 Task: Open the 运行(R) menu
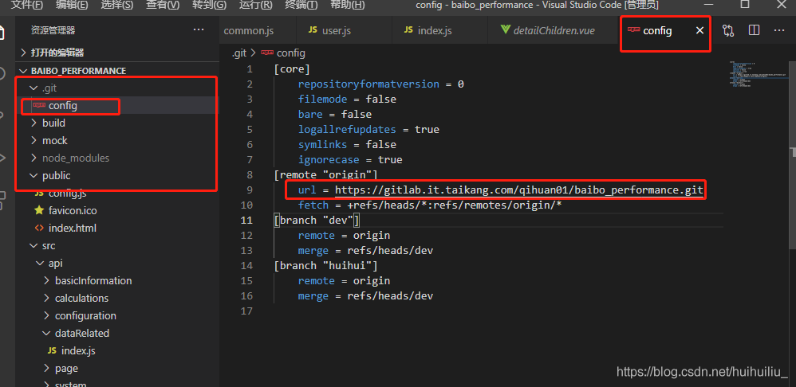pyautogui.click(x=255, y=5)
